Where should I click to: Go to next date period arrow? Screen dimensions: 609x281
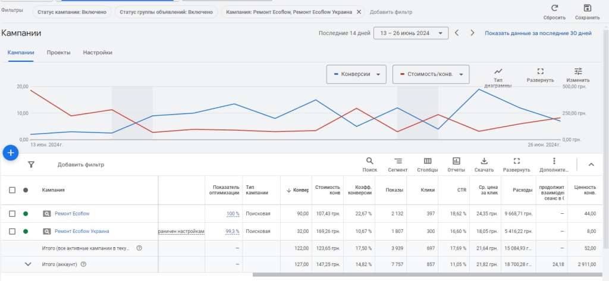click(472, 33)
